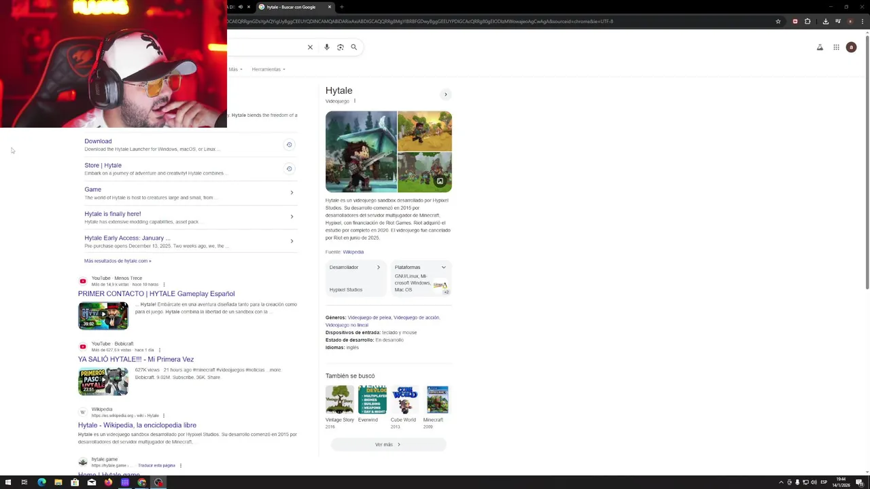
Task: Open the Chrome extensions puzzle icon
Action: 807,21
